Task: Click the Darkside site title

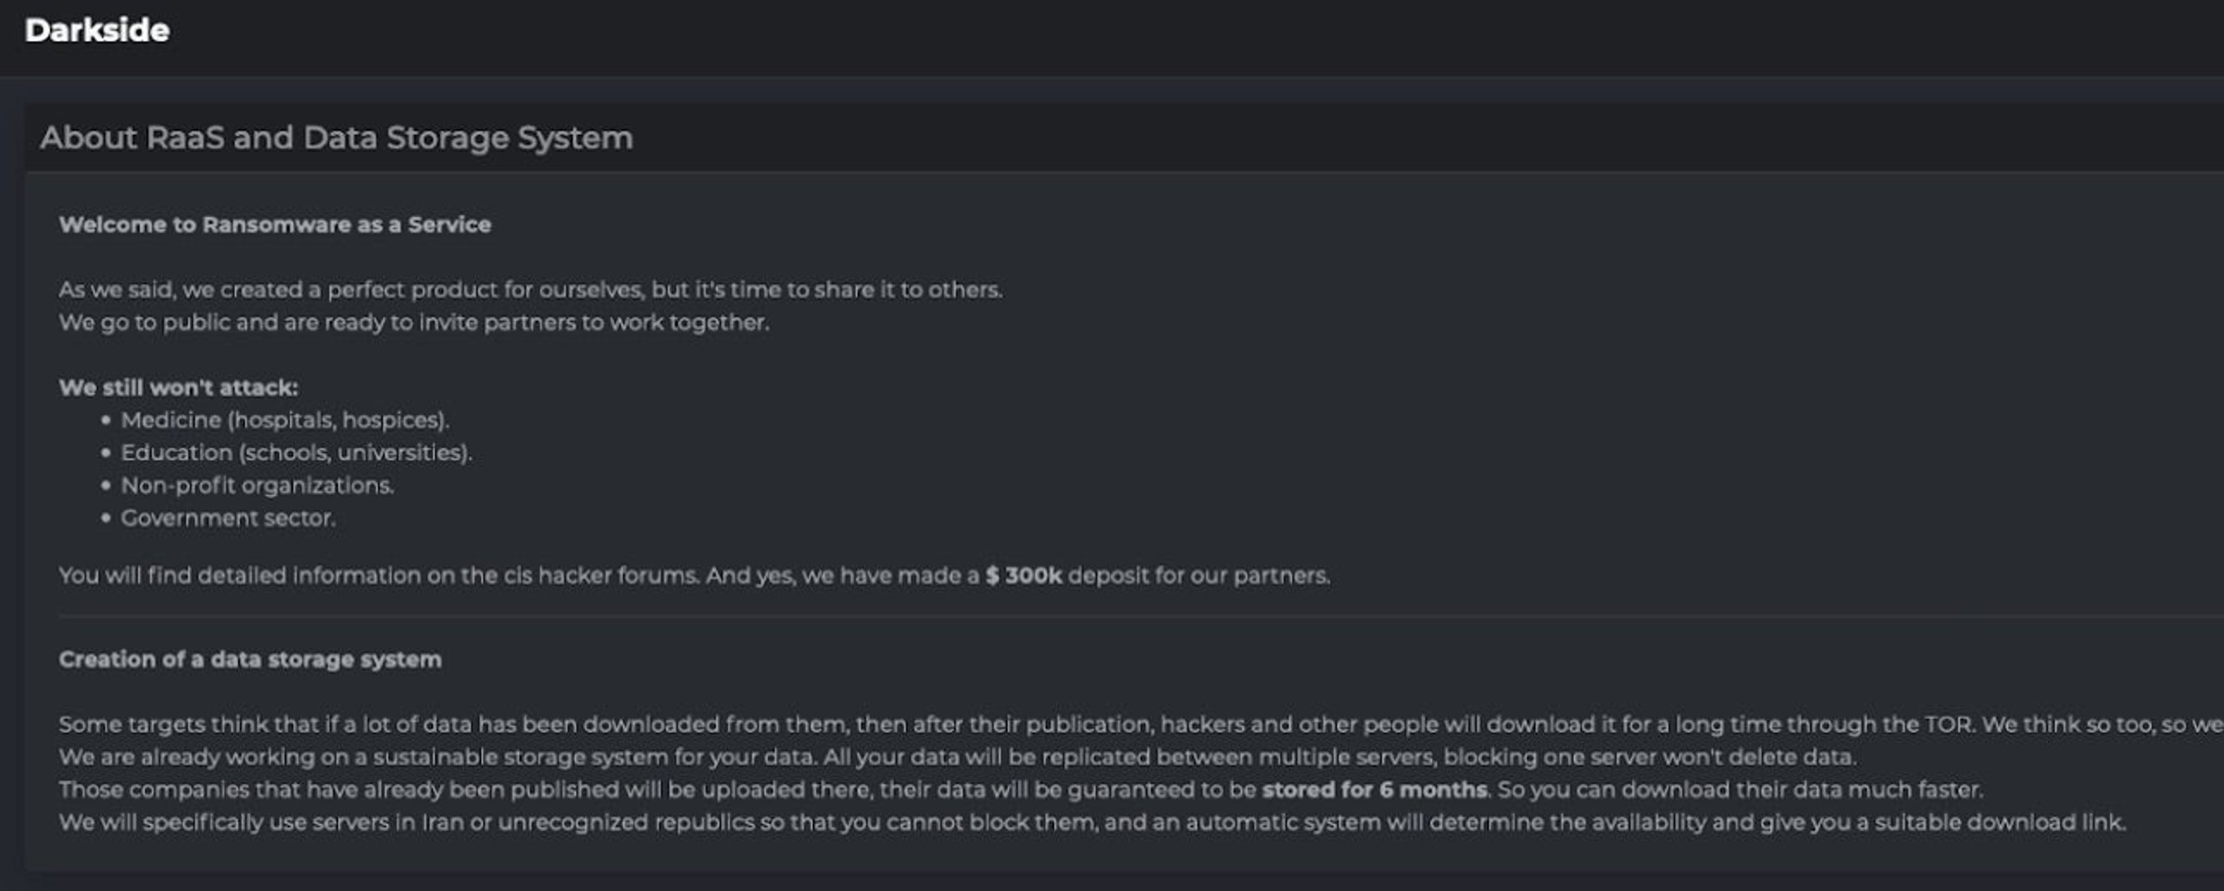Action: tap(97, 30)
